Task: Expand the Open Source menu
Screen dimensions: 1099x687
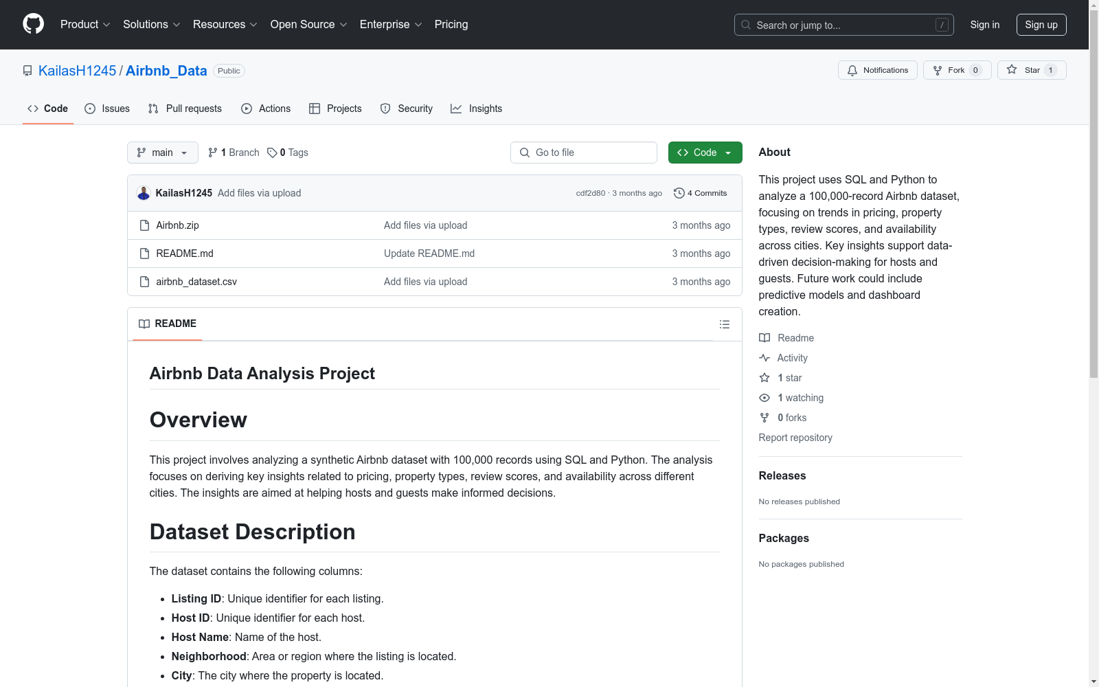Action: coord(308,24)
